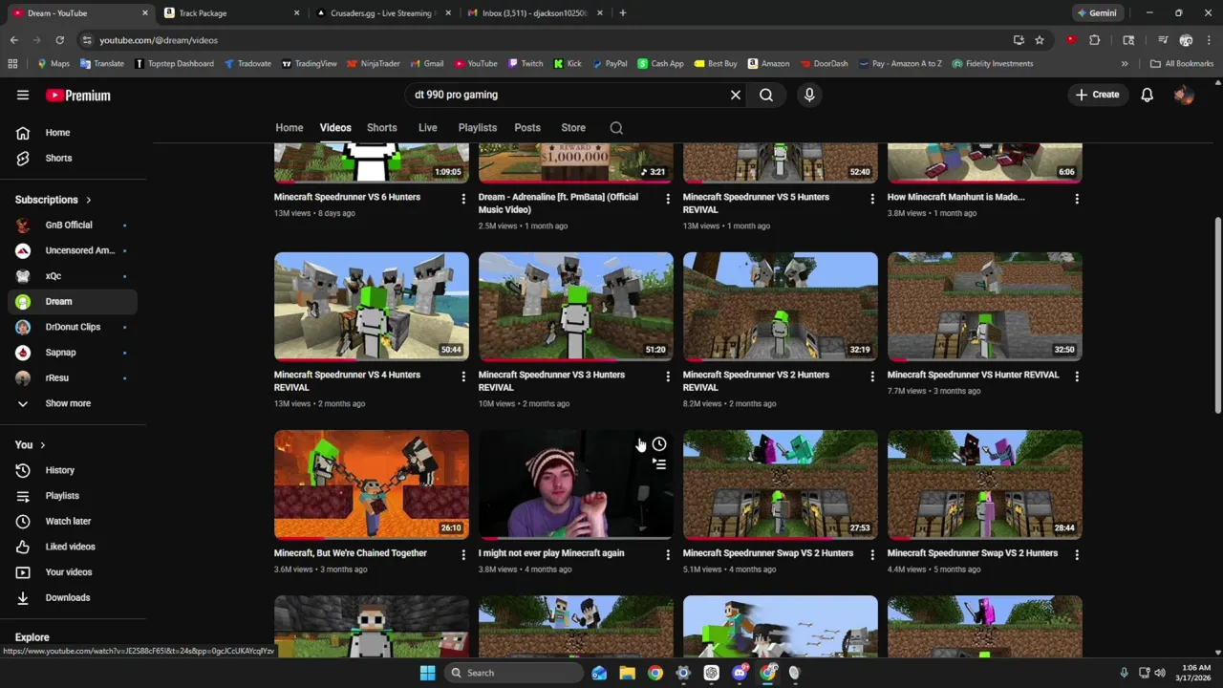
Task: Open File Explorer from the taskbar
Action: click(x=627, y=673)
